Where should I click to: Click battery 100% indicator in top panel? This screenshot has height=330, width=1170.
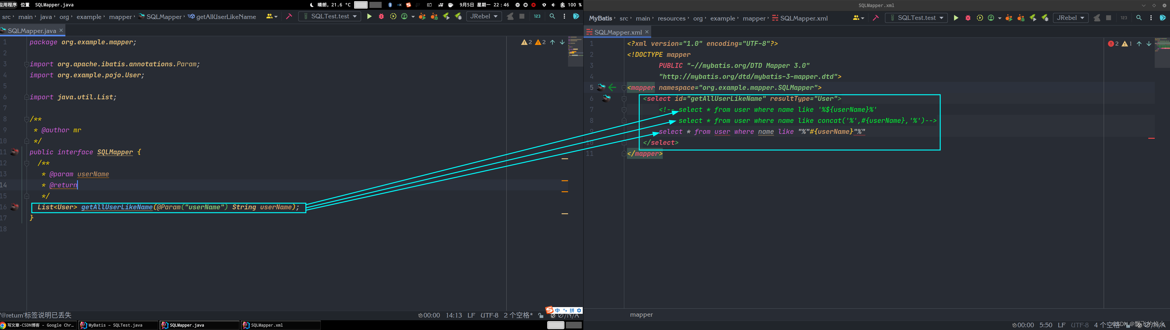tap(571, 5)
